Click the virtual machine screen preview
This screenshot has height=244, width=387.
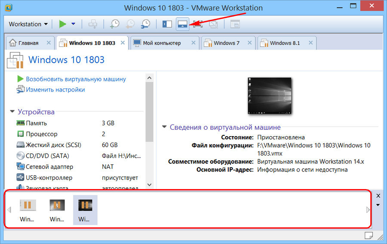pos(269,96)
